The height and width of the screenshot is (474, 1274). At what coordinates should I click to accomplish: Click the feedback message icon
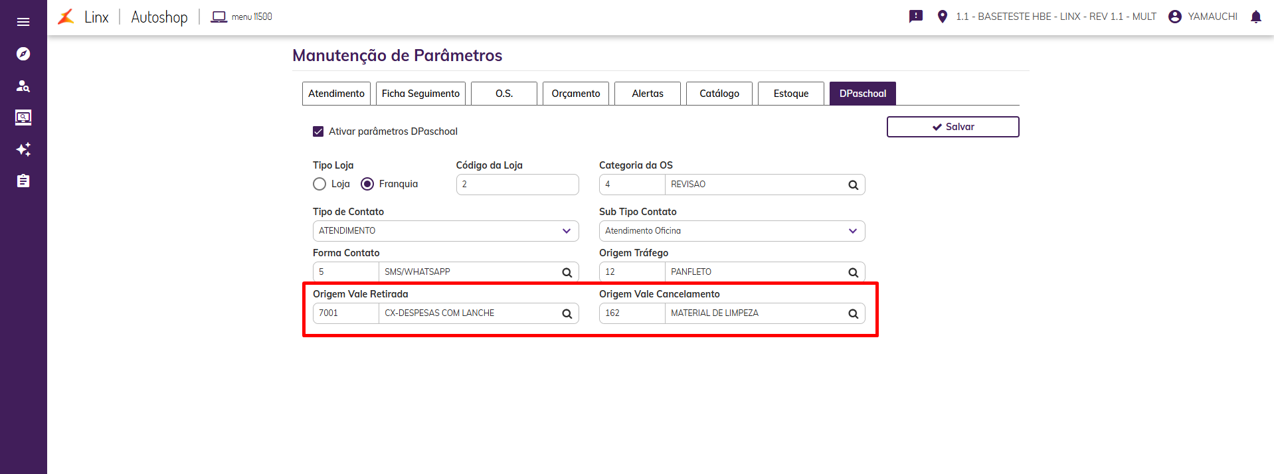pos(916,17)
